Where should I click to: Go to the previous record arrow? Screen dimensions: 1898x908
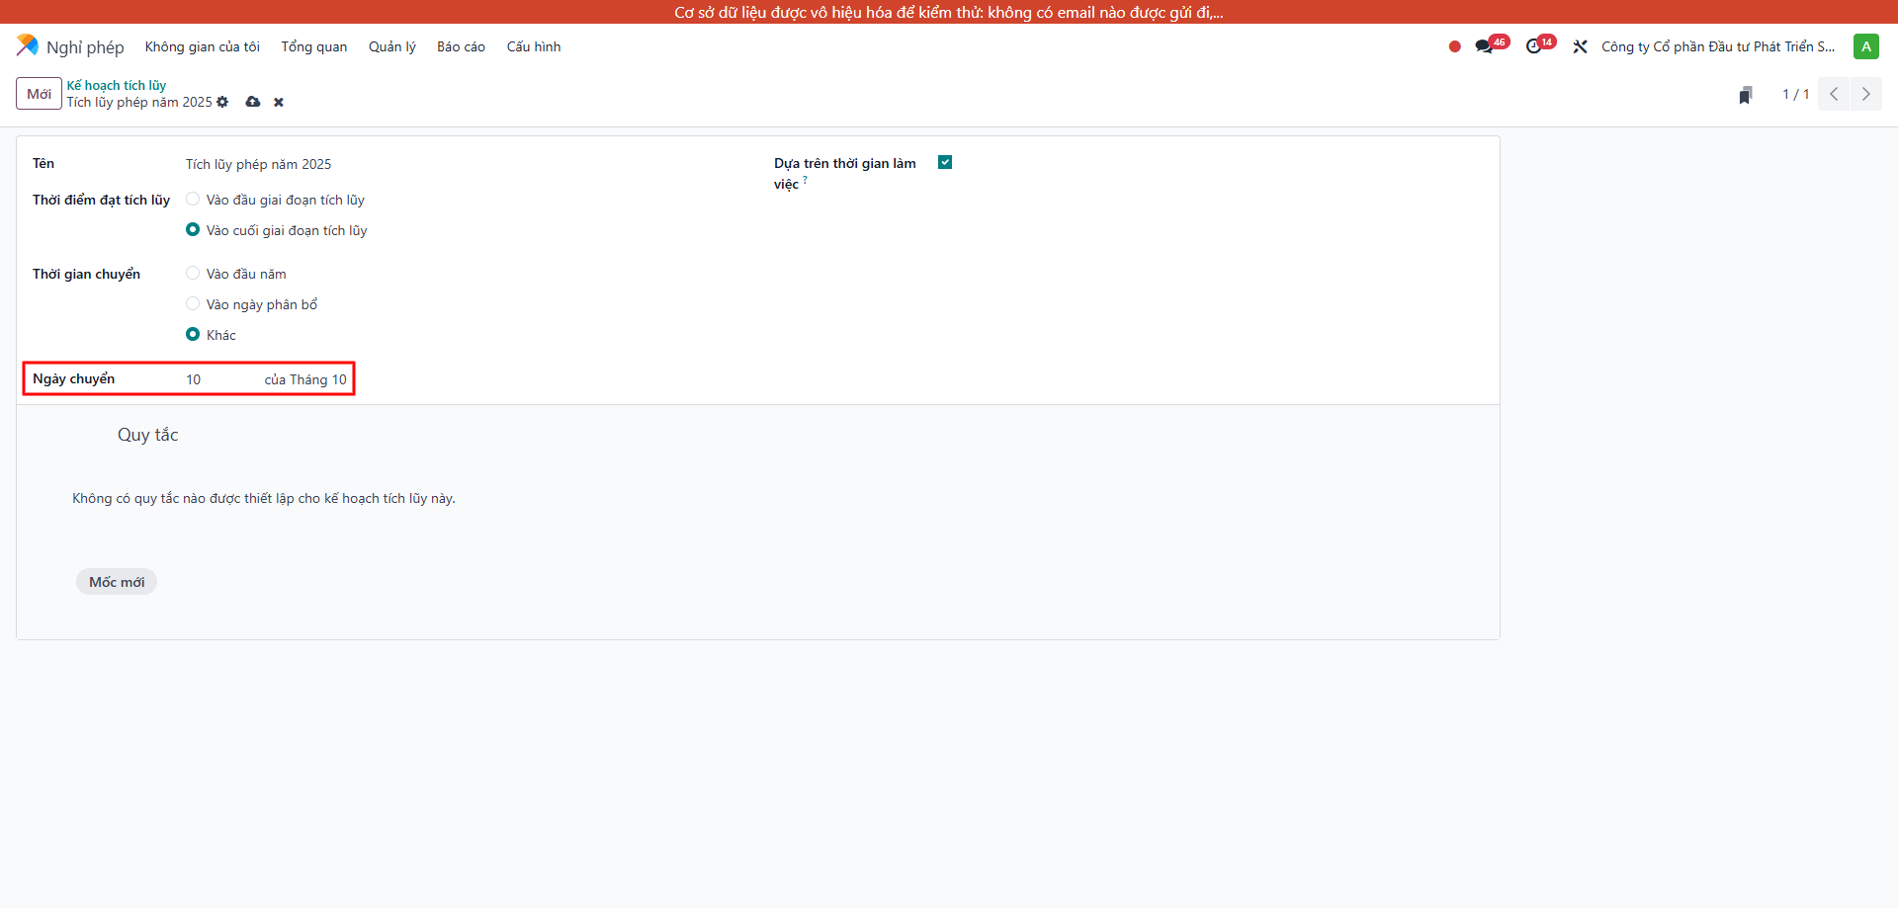(x=1834, y=94)
